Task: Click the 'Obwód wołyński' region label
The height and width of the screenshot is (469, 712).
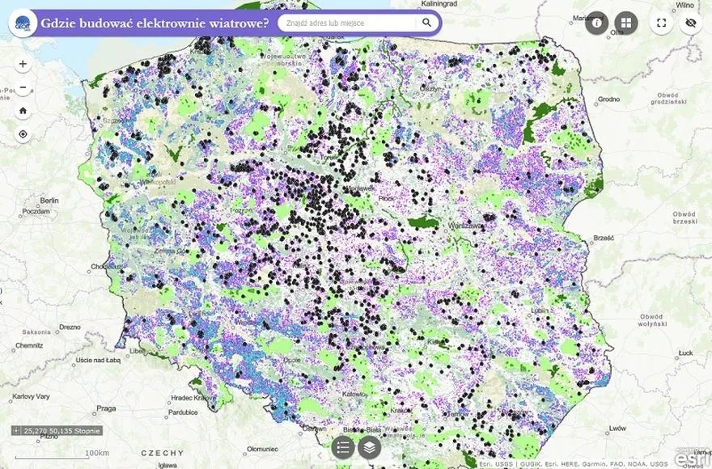Action: (652, 320)
